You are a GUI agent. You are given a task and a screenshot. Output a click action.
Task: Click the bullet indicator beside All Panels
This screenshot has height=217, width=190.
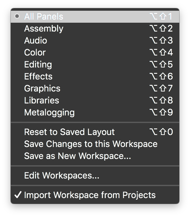[x=17, y=16]
